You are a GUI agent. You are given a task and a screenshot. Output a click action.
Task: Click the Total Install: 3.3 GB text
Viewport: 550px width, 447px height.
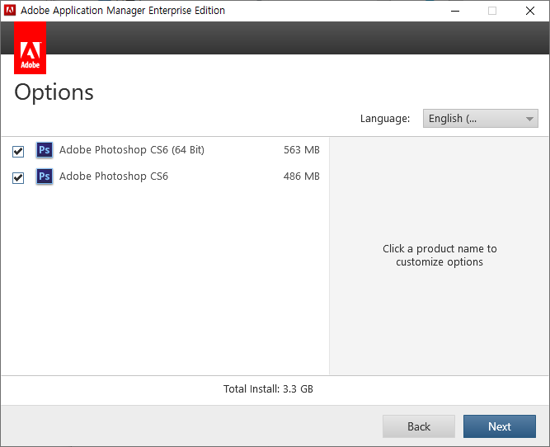pyautogui.click(x=268, y=389)
